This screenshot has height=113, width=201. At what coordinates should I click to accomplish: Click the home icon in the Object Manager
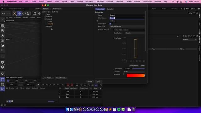(x=191, y=13)
